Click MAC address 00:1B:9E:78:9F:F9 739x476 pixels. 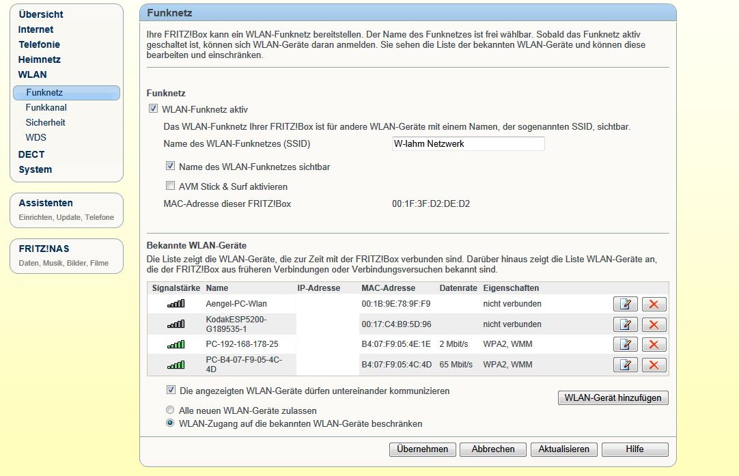(x=396, y=304)
